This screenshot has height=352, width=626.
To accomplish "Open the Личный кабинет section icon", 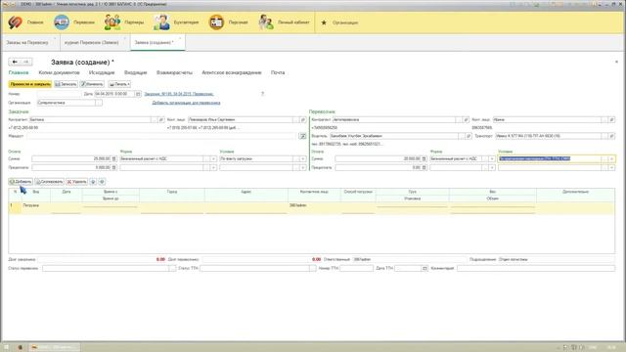I will 266,22.
